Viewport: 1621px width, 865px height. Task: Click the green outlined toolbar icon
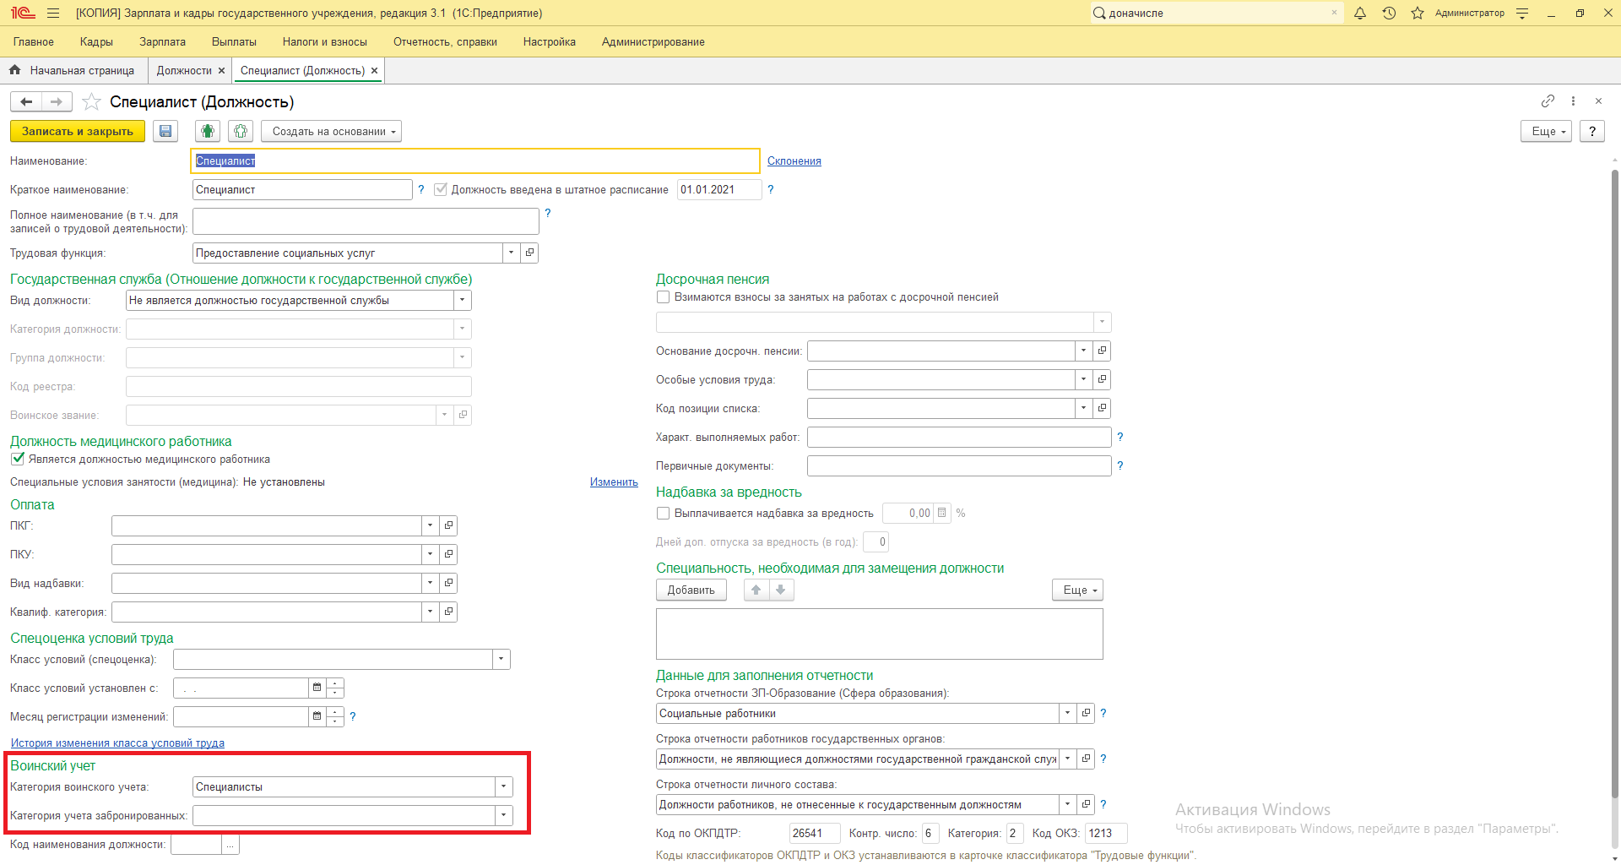[x=241, y=131]
